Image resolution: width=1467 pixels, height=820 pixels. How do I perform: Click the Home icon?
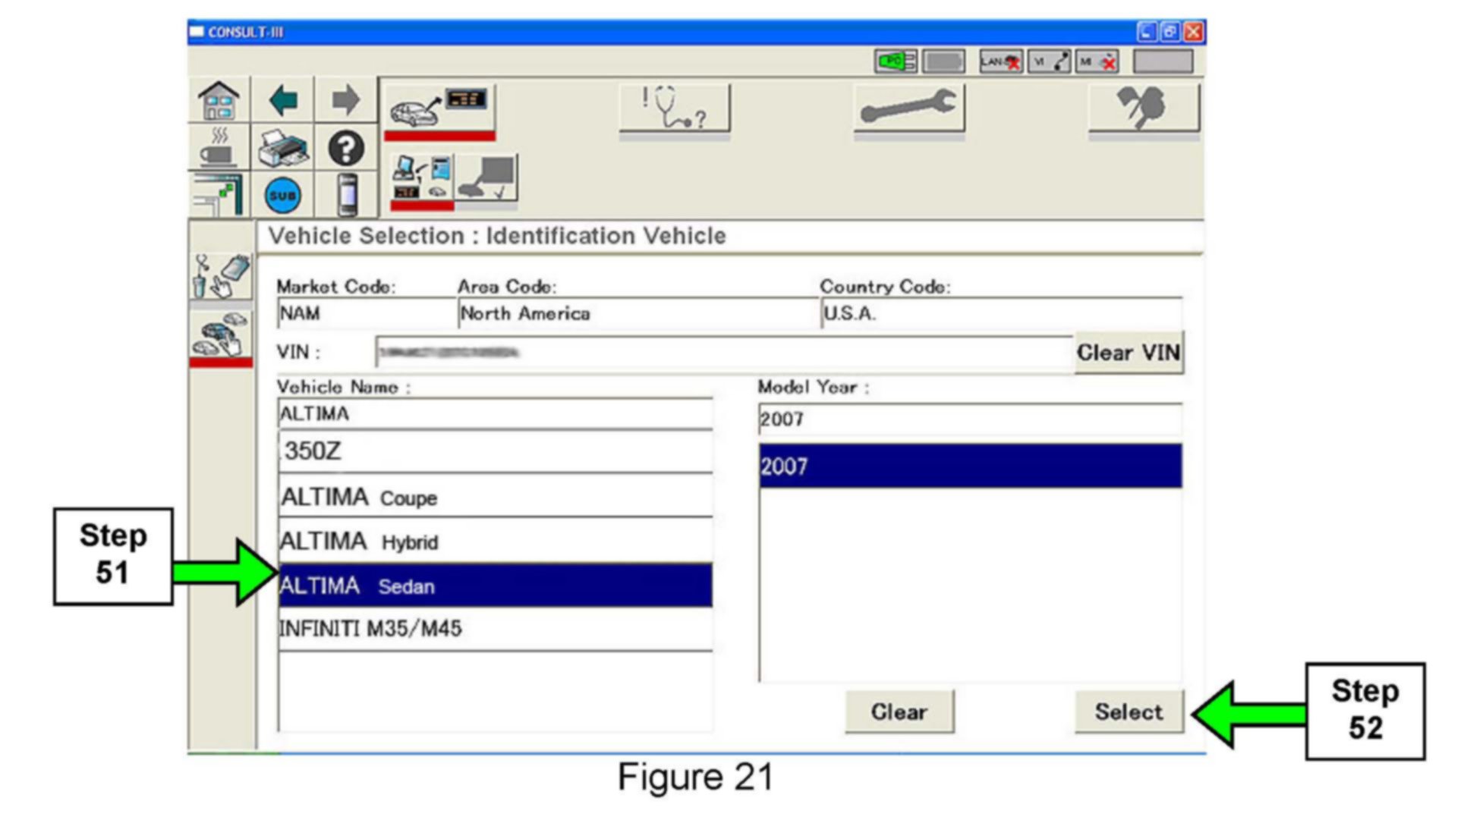click(219, 101)
